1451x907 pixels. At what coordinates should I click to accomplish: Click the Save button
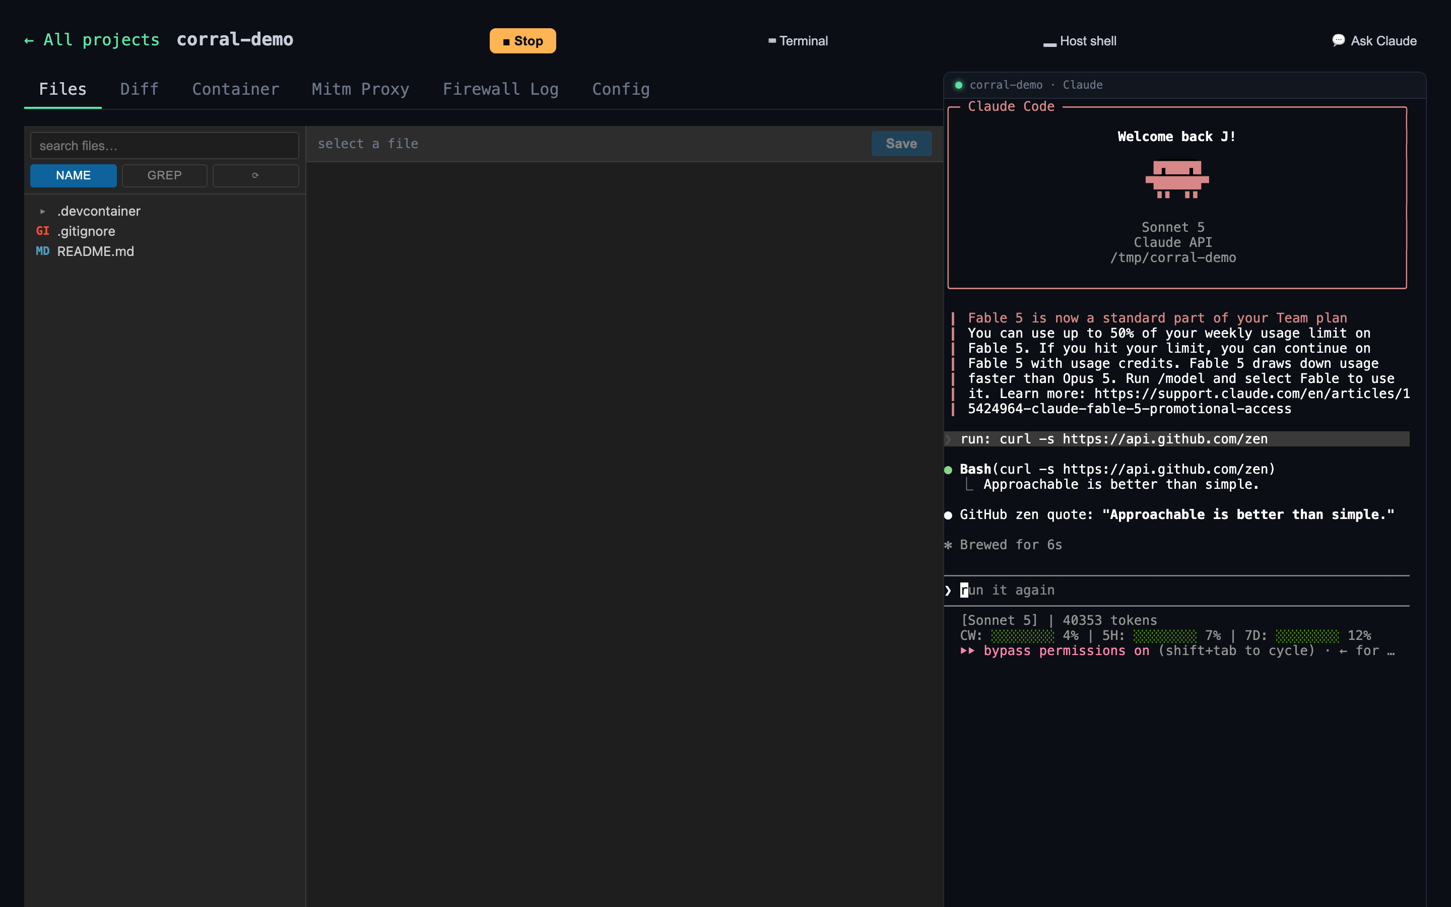[901, 144]
